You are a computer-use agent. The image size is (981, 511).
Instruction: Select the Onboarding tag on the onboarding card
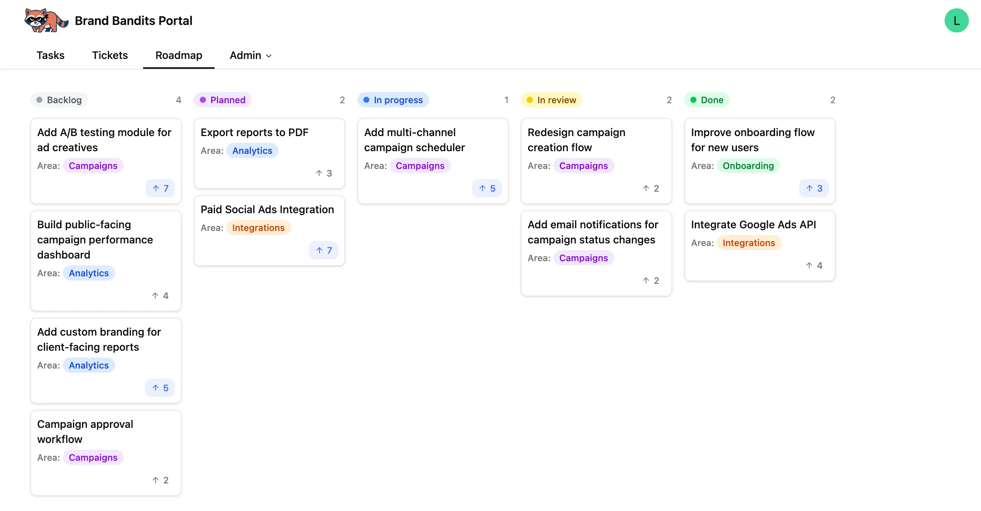point(748,166)
